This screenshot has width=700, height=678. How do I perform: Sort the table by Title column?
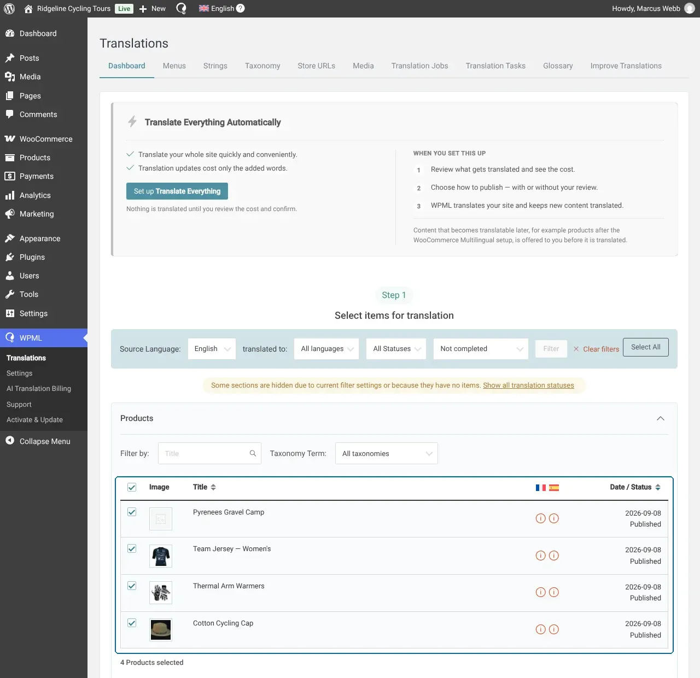tap(205, 487)
